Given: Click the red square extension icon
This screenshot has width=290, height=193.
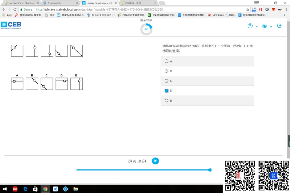Looking at the screenshot, I should [x=273, y=9].
